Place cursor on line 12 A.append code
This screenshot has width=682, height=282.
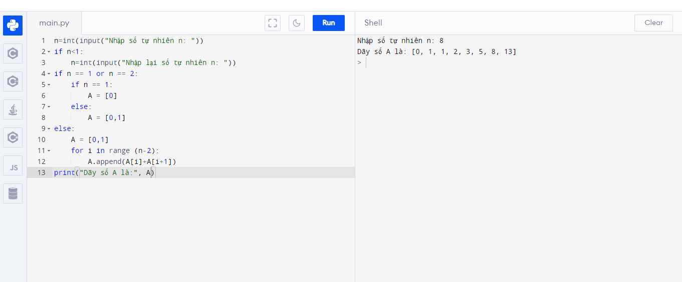(x=132, y=162)
